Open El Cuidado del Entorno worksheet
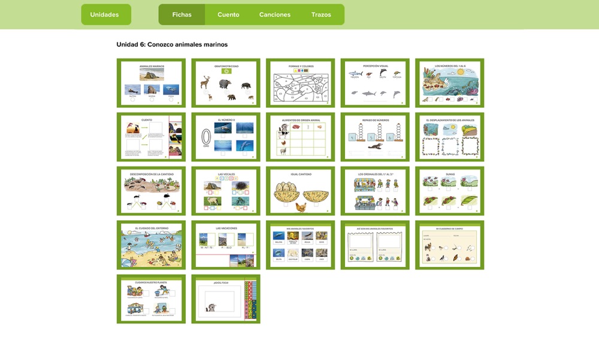599x337 pixels. (x=152, y=245)
